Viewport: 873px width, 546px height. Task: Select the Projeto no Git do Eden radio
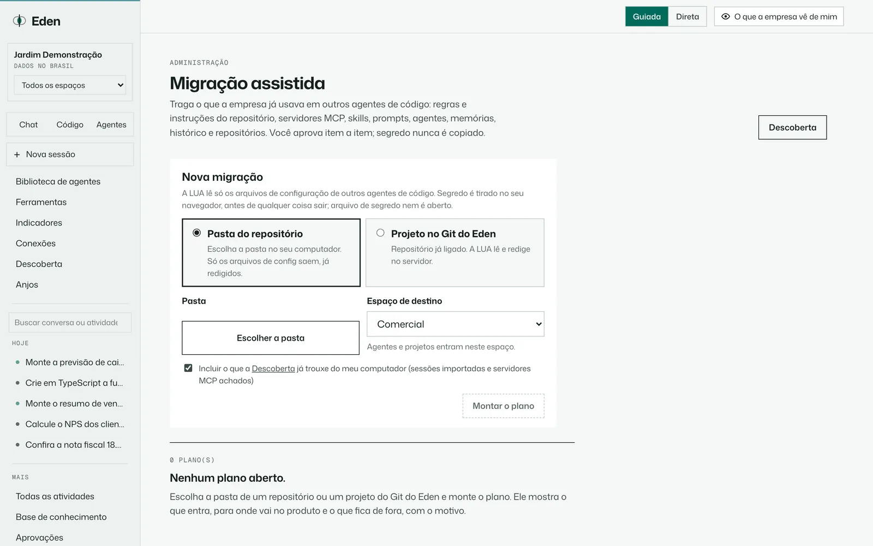[x=380, y=233]
